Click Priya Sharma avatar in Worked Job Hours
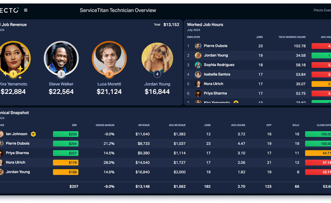331x203 pixels. pos(198,93)
